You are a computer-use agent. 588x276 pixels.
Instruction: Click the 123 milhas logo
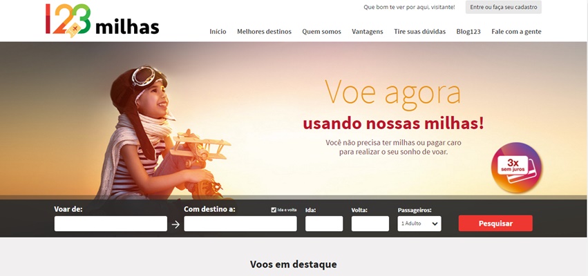tap(102, 20)
